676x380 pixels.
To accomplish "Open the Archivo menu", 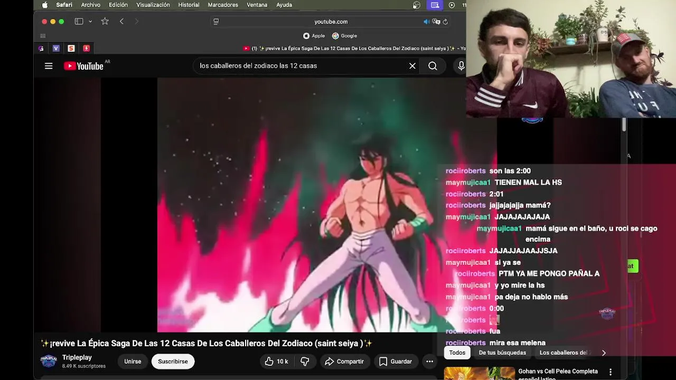I will coord(91,5).
